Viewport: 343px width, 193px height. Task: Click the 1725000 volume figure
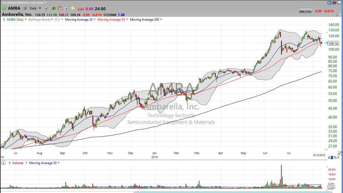coord(110,15)
